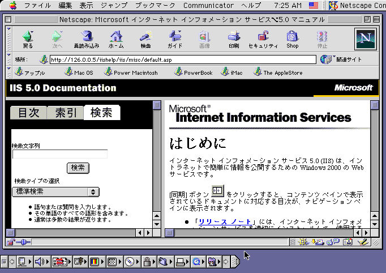
Task: Open the PowerBook bookmark
Action: click(x=193, y=72)
